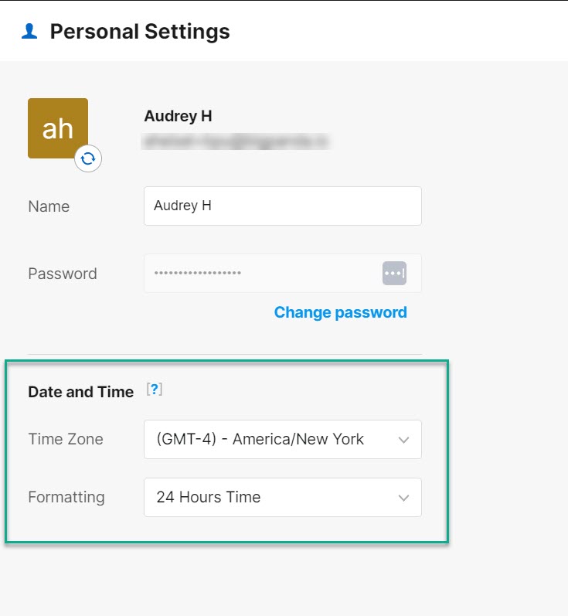The height and width of the screenshot is (616, 568).
Task: Click the Time Zone label
Action: [66, 439]
